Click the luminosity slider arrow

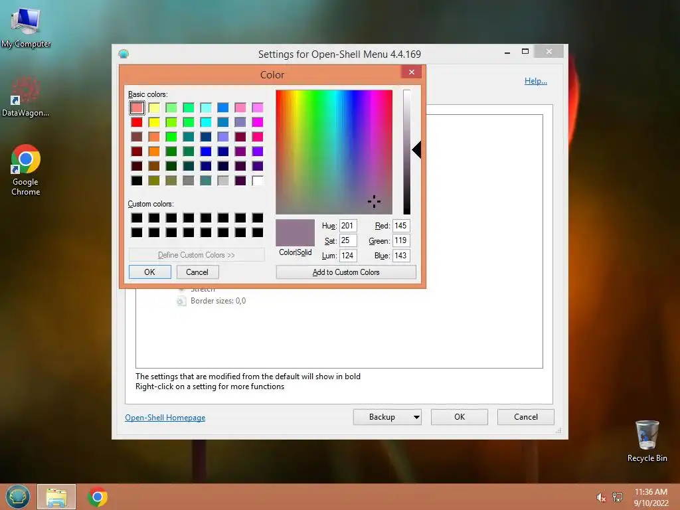(x=417, y=149)
